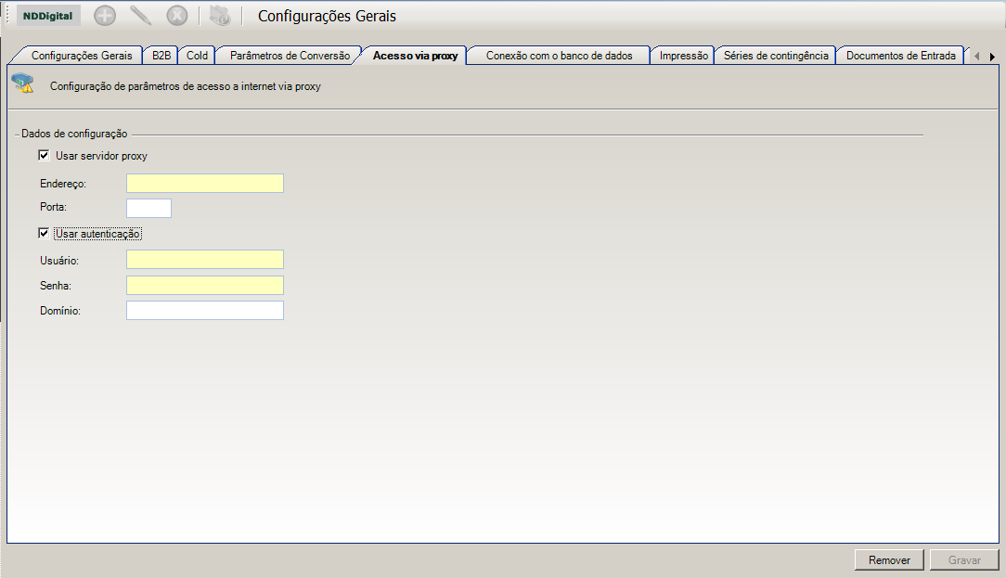The height and width of the screenshot is (578, 1006).
Task: Click the proxy configuration description text
Action: [186, 86]
